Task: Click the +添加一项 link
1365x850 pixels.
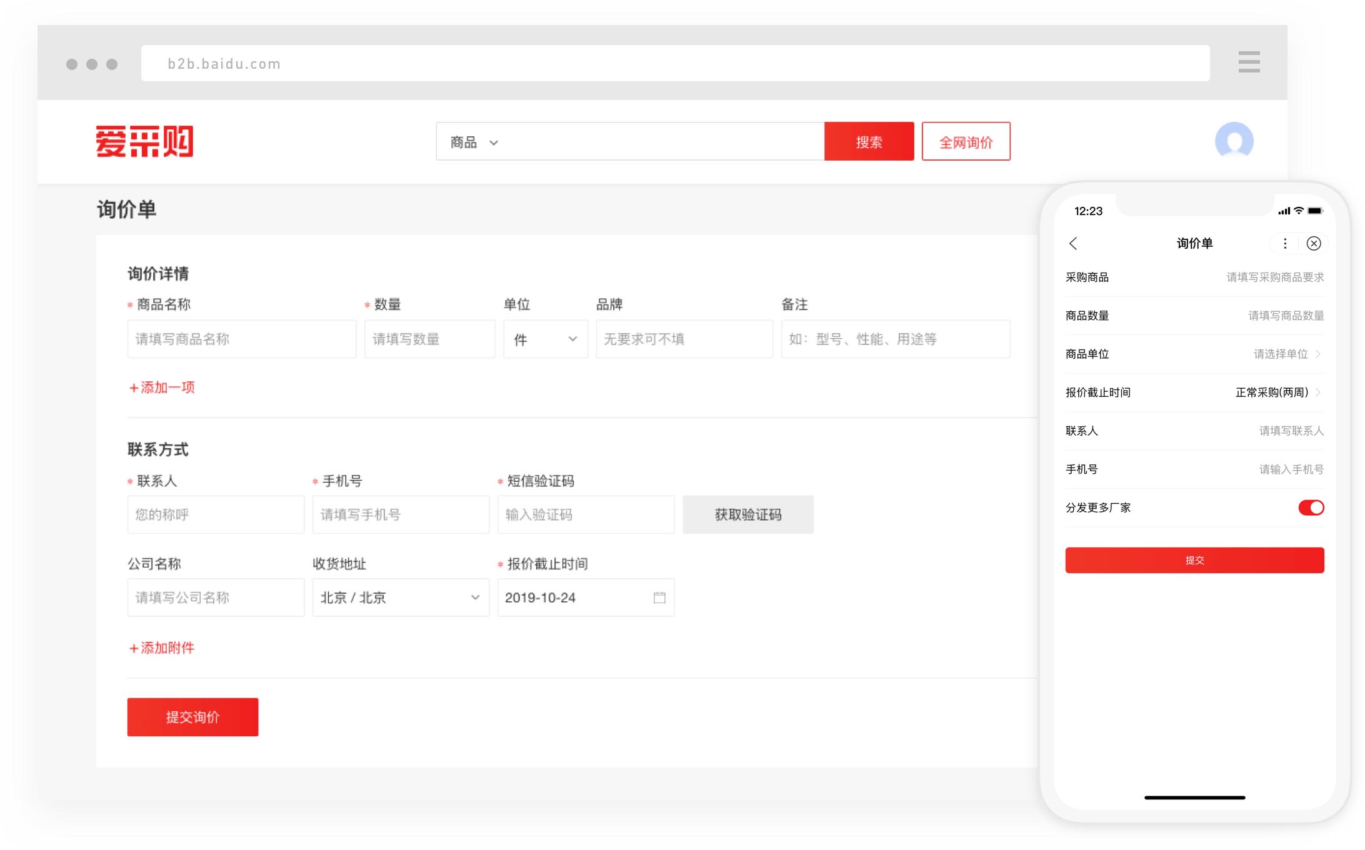Action: click(x=162, y=387)
